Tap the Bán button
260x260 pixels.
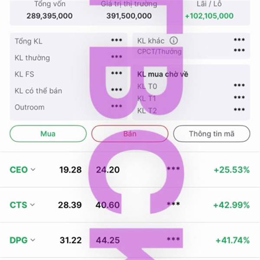[130, 133]
